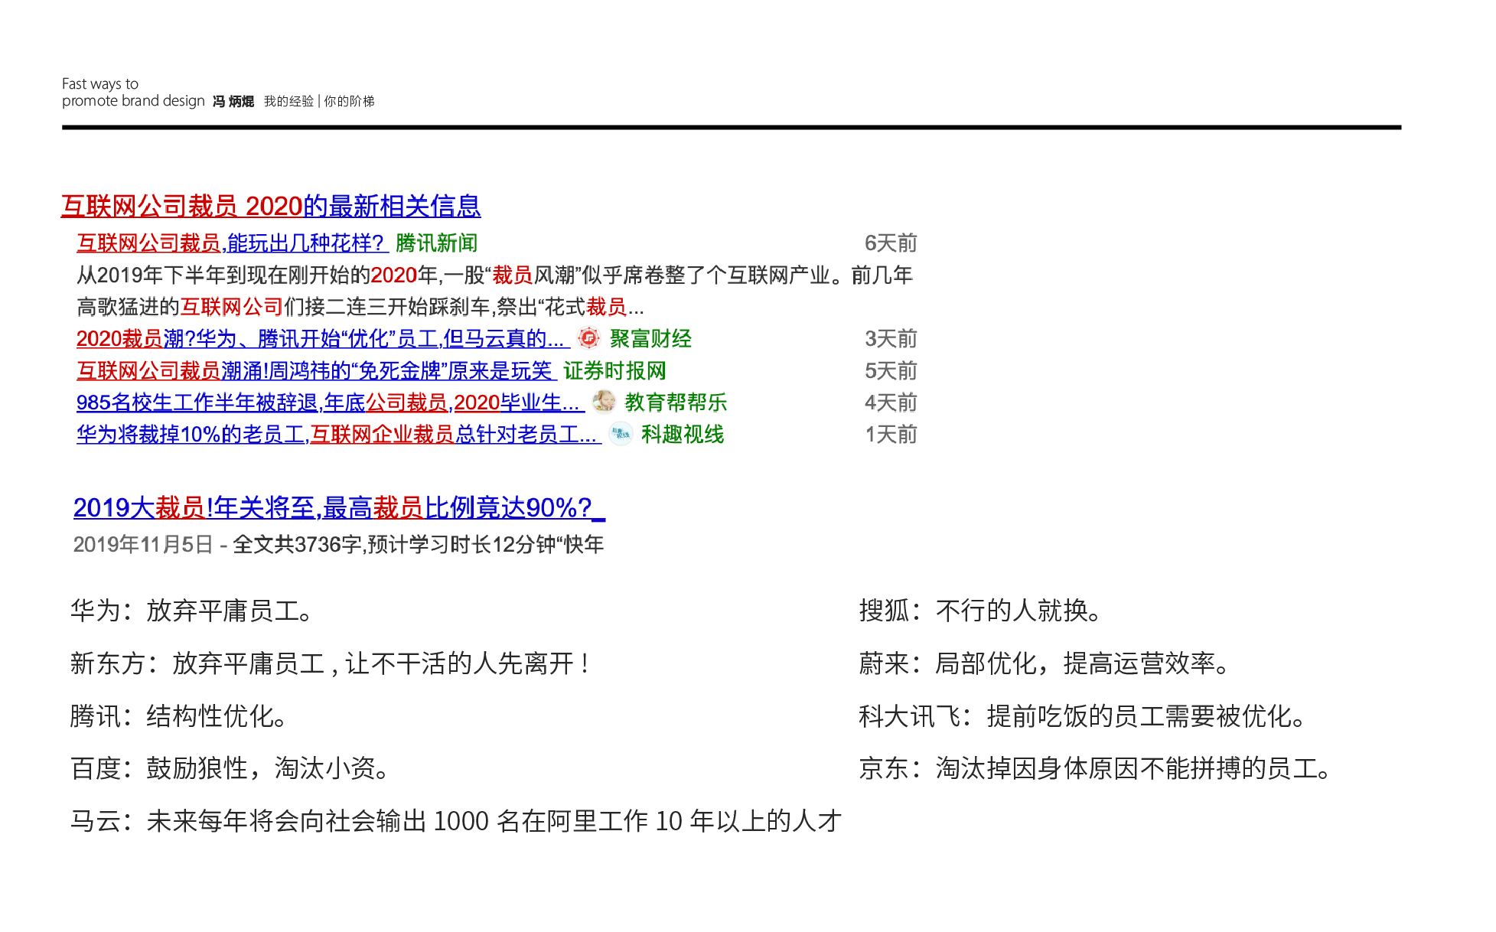Click the 马云 quote line about 1000 名人才
Screen dimensions: 1496x932
pyautogui.click(x=456, y=821)
